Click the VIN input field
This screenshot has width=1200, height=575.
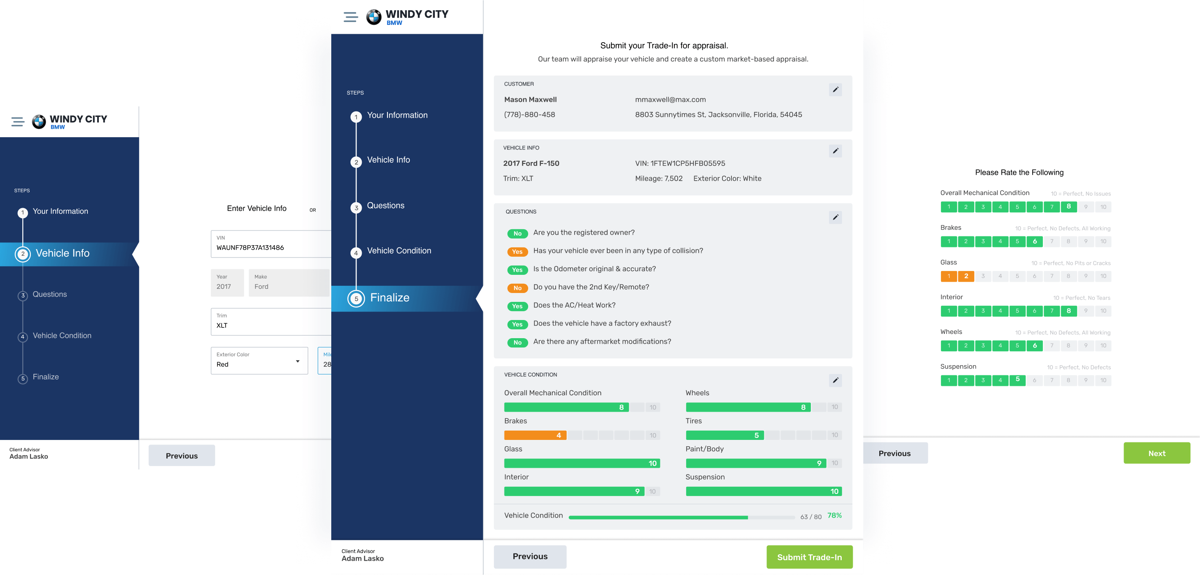(x=270, y=244)
